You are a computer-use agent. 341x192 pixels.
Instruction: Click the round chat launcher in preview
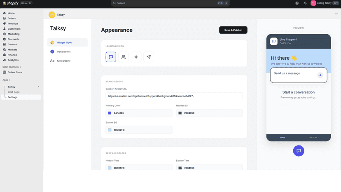(x=298, y=151)
